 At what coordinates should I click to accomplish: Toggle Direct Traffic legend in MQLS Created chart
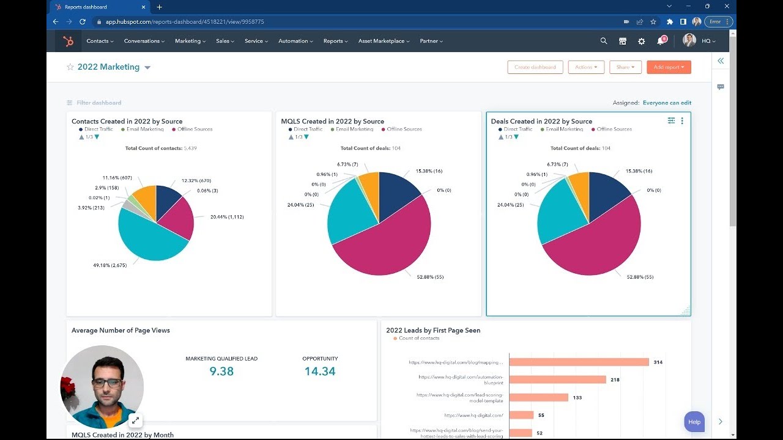tap(305, 129)
